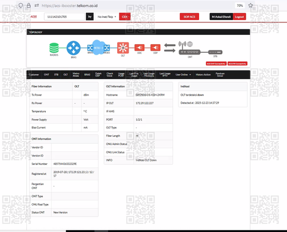The height and width of the screenshot is (232, 287).
Task: Click the padlock site security icon
Action: [29, 5]
